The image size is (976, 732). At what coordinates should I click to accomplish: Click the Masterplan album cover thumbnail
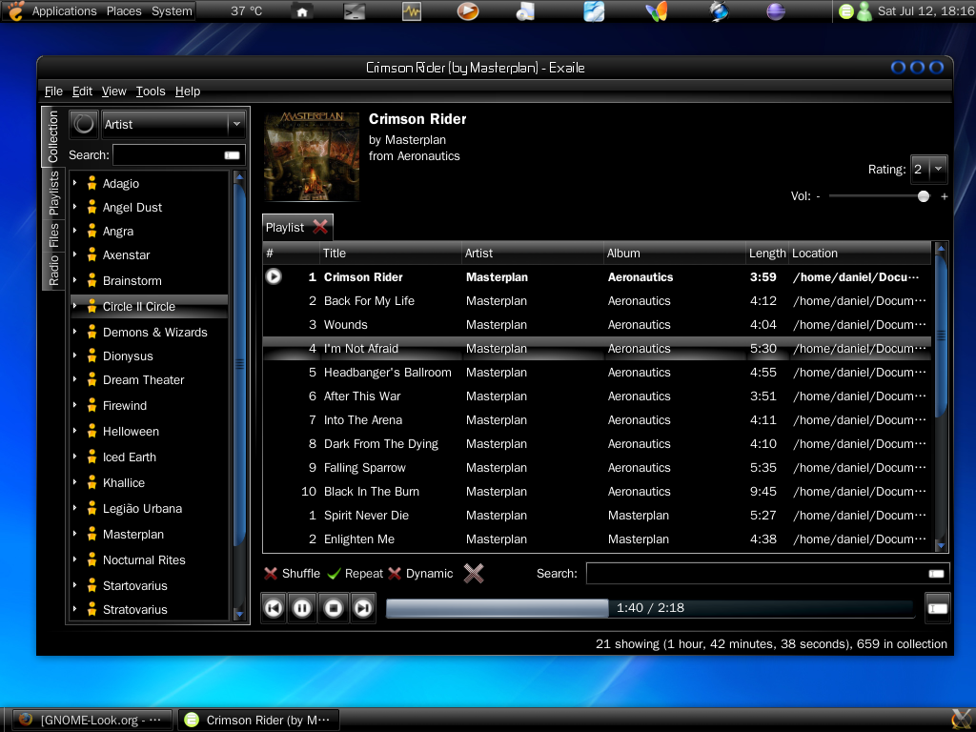pos(312,156)
